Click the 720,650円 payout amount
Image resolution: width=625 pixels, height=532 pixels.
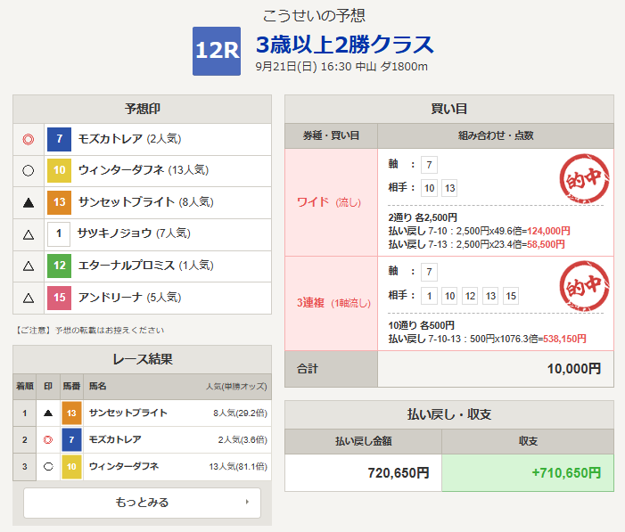(x=363, y=472)
